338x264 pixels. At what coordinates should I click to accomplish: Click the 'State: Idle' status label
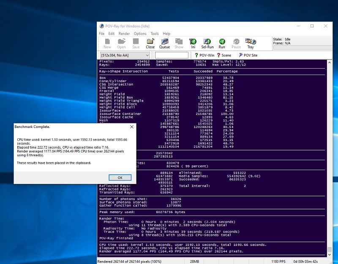coord(282,39)
